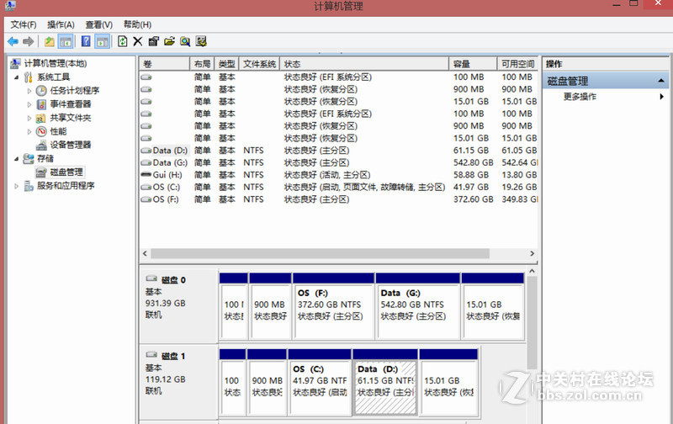
Task: Open the Properties toolbar icon
Action: (154, 41)
